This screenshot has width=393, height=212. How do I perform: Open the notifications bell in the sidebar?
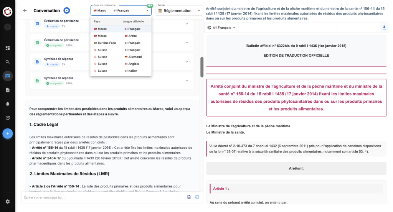[7, 104]
